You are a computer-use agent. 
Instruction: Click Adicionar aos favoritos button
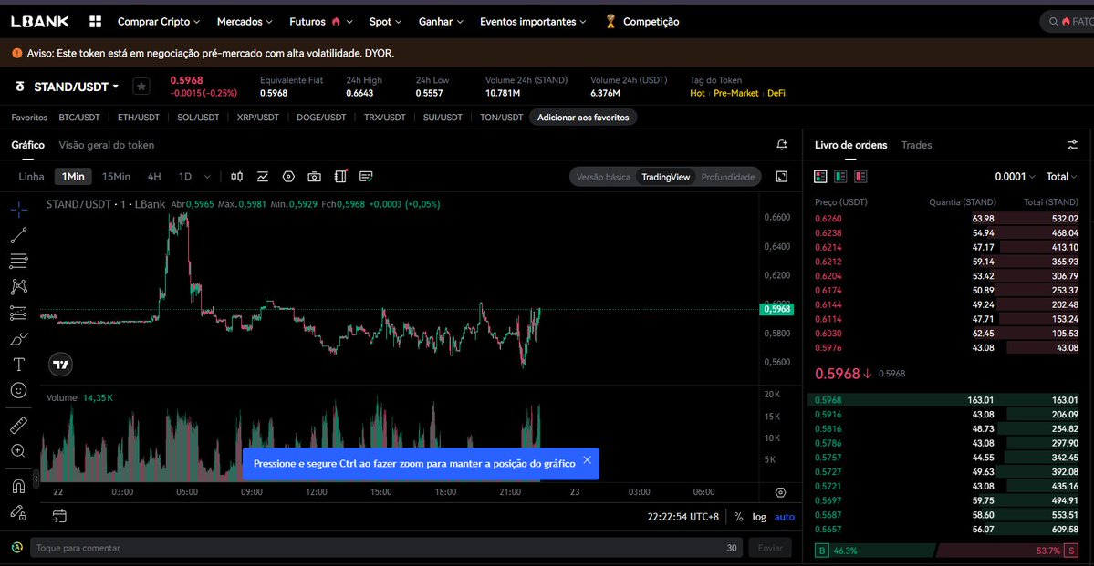coord(583,117)
